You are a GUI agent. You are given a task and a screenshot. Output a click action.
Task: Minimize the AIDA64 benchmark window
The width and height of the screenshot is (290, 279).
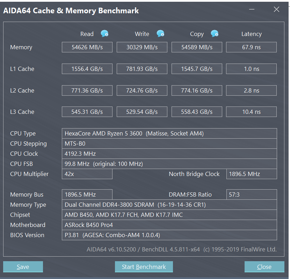252,9
